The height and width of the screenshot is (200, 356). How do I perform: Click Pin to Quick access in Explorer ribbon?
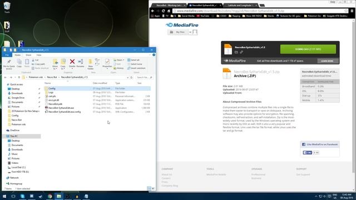pyautogui.click(x=9, y=64)
